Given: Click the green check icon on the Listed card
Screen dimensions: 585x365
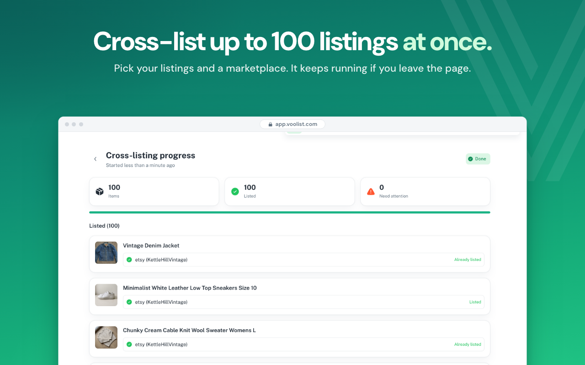Looking at the screenshot, I should pos(235,192).
